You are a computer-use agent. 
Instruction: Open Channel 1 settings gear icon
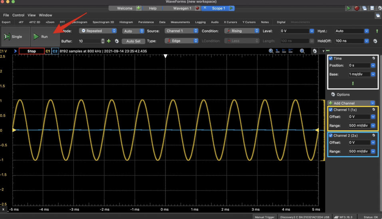tap(373, 109)
